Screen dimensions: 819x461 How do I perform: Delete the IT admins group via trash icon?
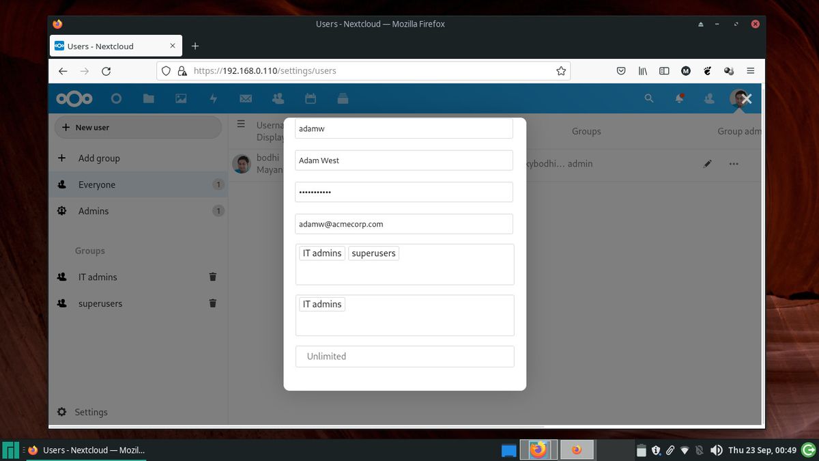click(212, 277)
